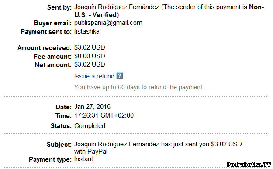
Task: Click the Completed status value
Action: click(90, 126)
